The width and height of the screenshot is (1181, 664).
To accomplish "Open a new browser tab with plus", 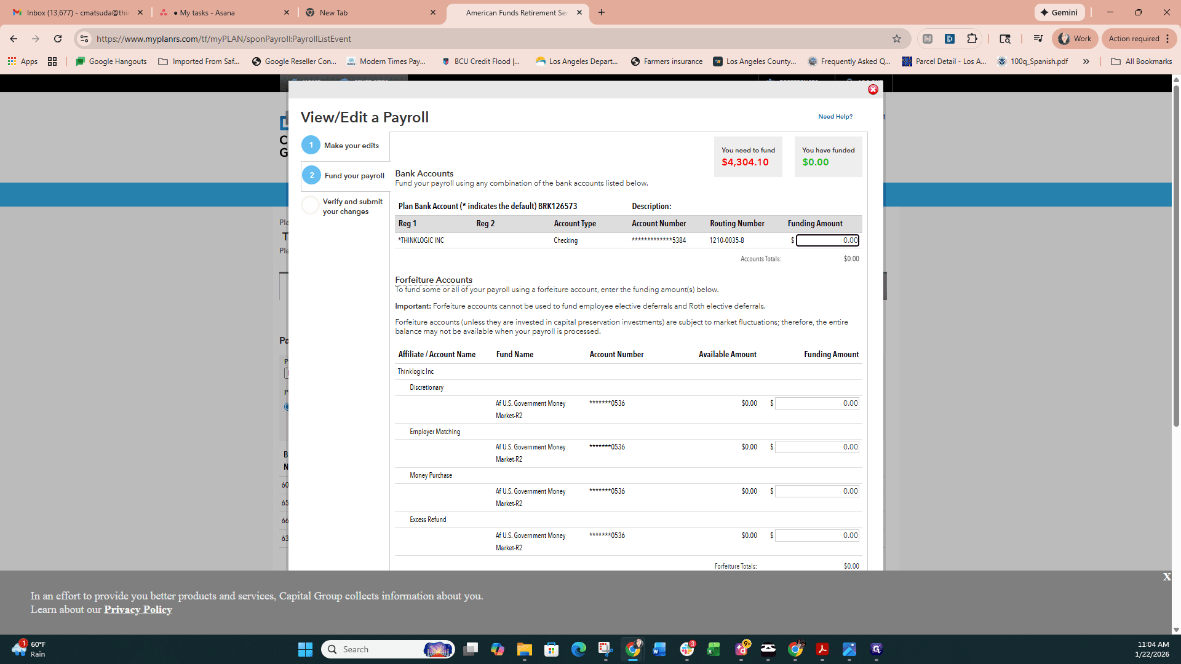I will 602,12.
